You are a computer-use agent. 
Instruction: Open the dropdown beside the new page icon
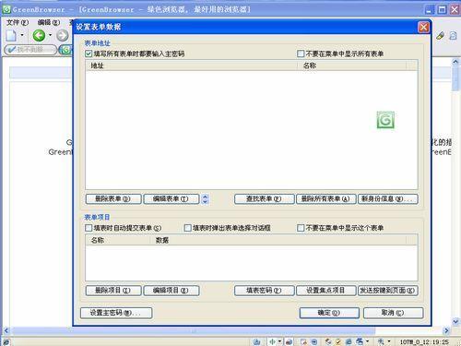tap(22, 35)
